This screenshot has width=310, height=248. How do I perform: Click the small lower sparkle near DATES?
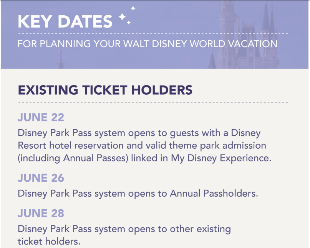click(x=129, y=23)
